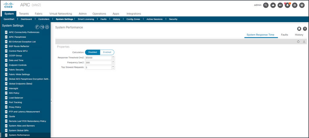Screen dimensions: 309x138
Task: Click the flag icon beside System Settings heading
Action: pos(37,27)
